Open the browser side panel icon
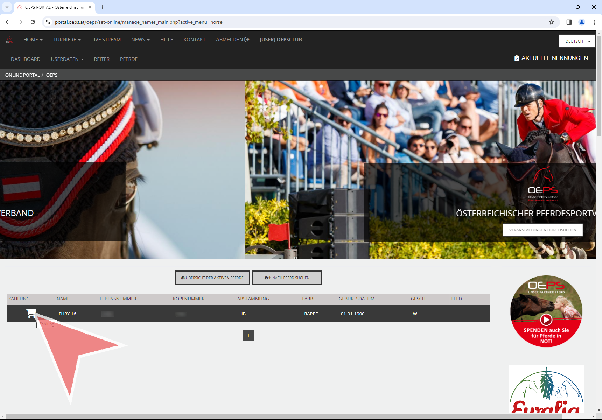The image size is (602, 420). (569, 22)
